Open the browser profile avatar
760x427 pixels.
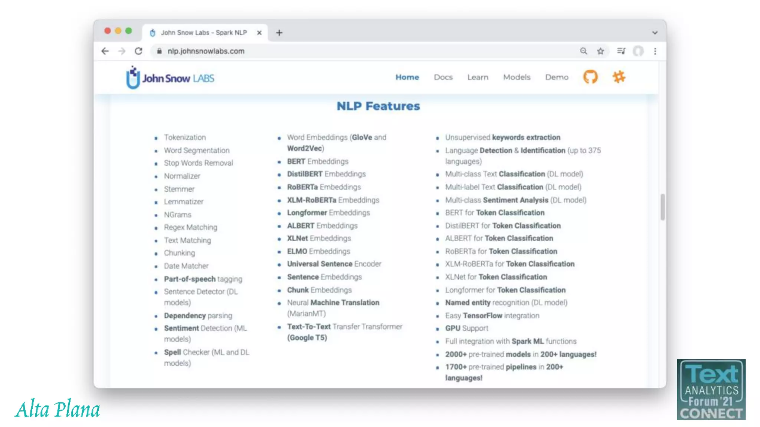click(638, 51)
